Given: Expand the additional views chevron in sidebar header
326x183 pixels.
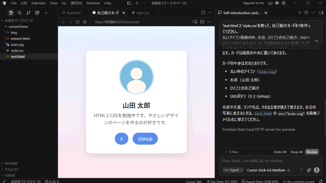Looking at the screenshot, I should (46, 13).
